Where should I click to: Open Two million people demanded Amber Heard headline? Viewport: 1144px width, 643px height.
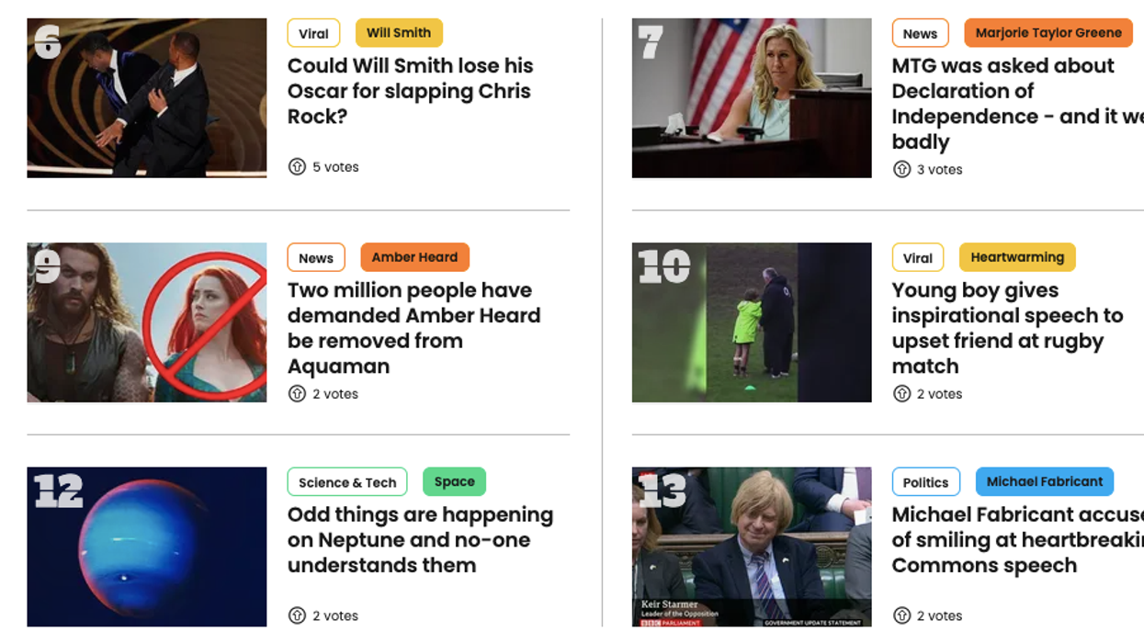click(x=413, y=328)
